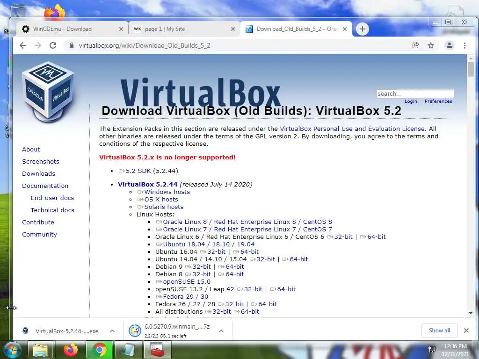The image size is (479, 359).
Task: Expand options for 6.0.5270.9.winmain 7z download
Action: point(221,331)
